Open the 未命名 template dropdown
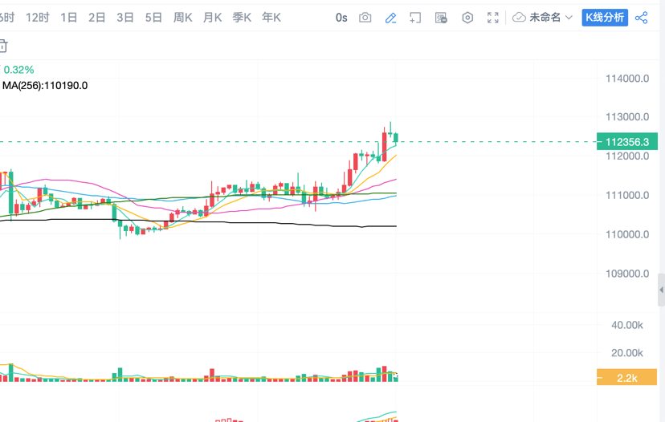 pyautogui.click(x=550, y=18)
